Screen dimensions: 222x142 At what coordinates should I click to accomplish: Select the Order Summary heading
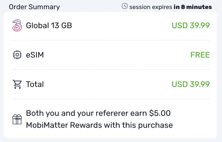coord(34,7)
